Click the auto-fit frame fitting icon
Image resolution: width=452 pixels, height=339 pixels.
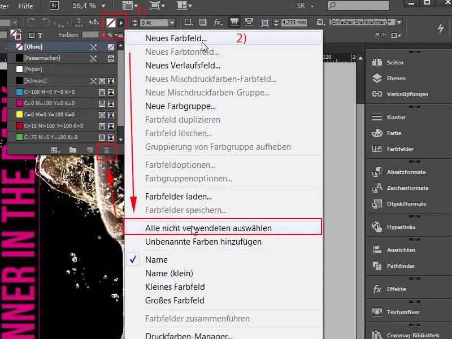pyautogui.click(x=264, y=23)
